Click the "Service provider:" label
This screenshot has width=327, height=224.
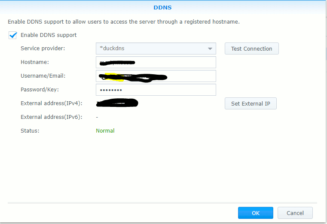[43, 48]
